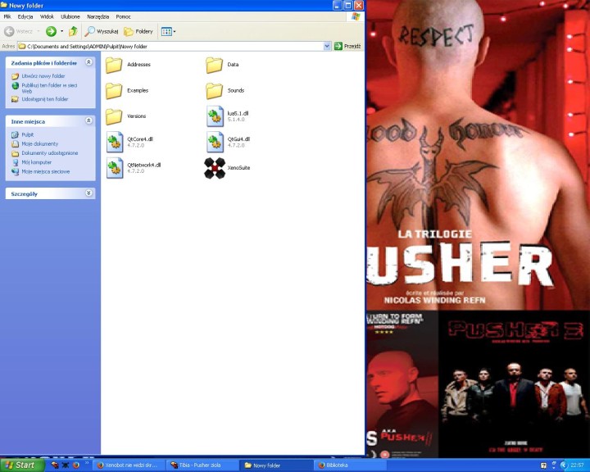Click the system tray clock 22:57
The image size is (590, 472).
(577, 465)
